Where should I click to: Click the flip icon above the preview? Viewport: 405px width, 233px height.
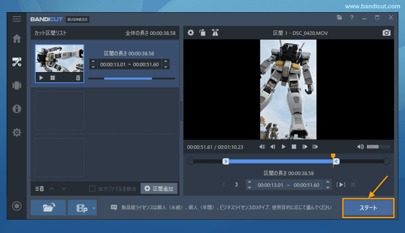click(215, 33)
